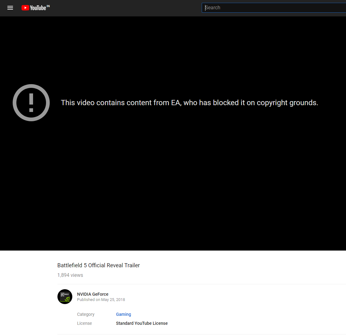Click the red YouTube play logo icon
Viewport: 346px width, 335px height.
25,8
